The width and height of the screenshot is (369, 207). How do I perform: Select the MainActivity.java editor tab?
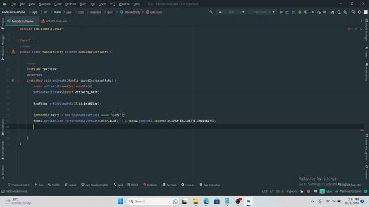[x=22, y=21]
